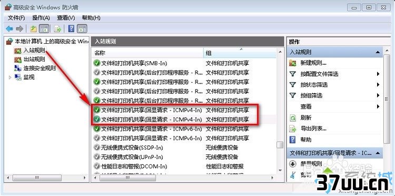Image resolution: width=395 pixels, height=196 pixels.
Task: Select the 连接安全规则 tree node
Action: 39,68
